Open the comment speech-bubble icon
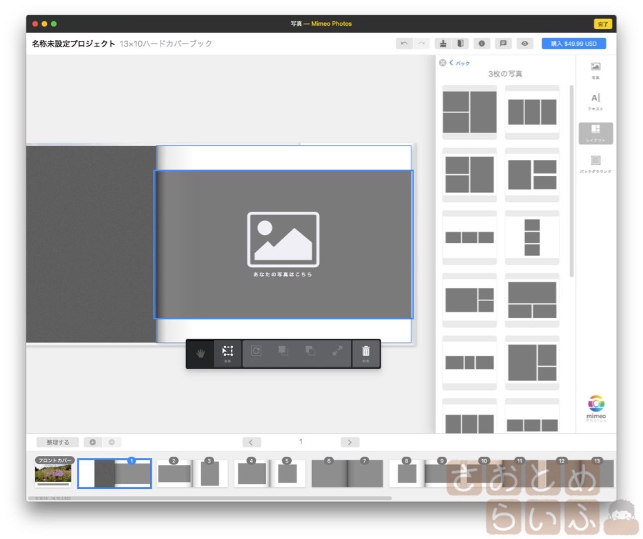Viewport: 643px width, 539px height. click(x=503, y=43)
